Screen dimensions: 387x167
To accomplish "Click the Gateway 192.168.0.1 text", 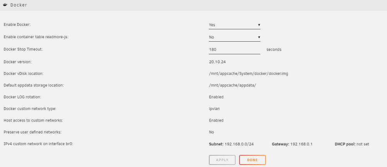I will [292, 144].
